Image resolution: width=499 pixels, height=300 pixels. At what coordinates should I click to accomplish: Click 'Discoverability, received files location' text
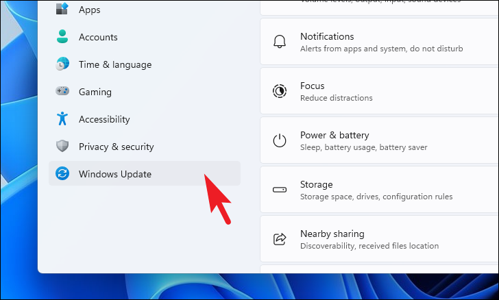[x=369, y=246]
